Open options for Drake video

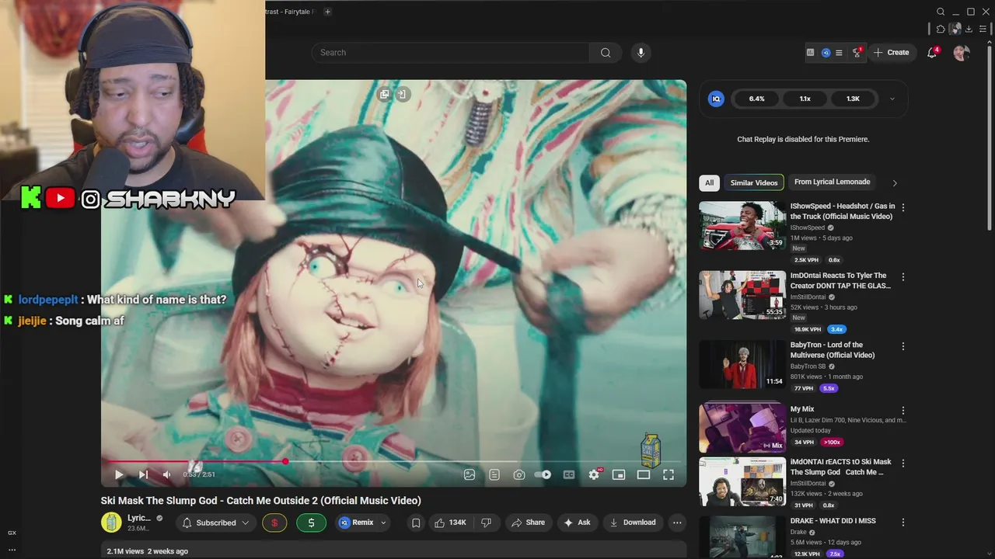pos(902,522)
